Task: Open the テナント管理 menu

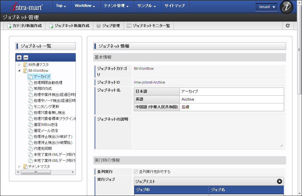Action: [x=116, y=6]
